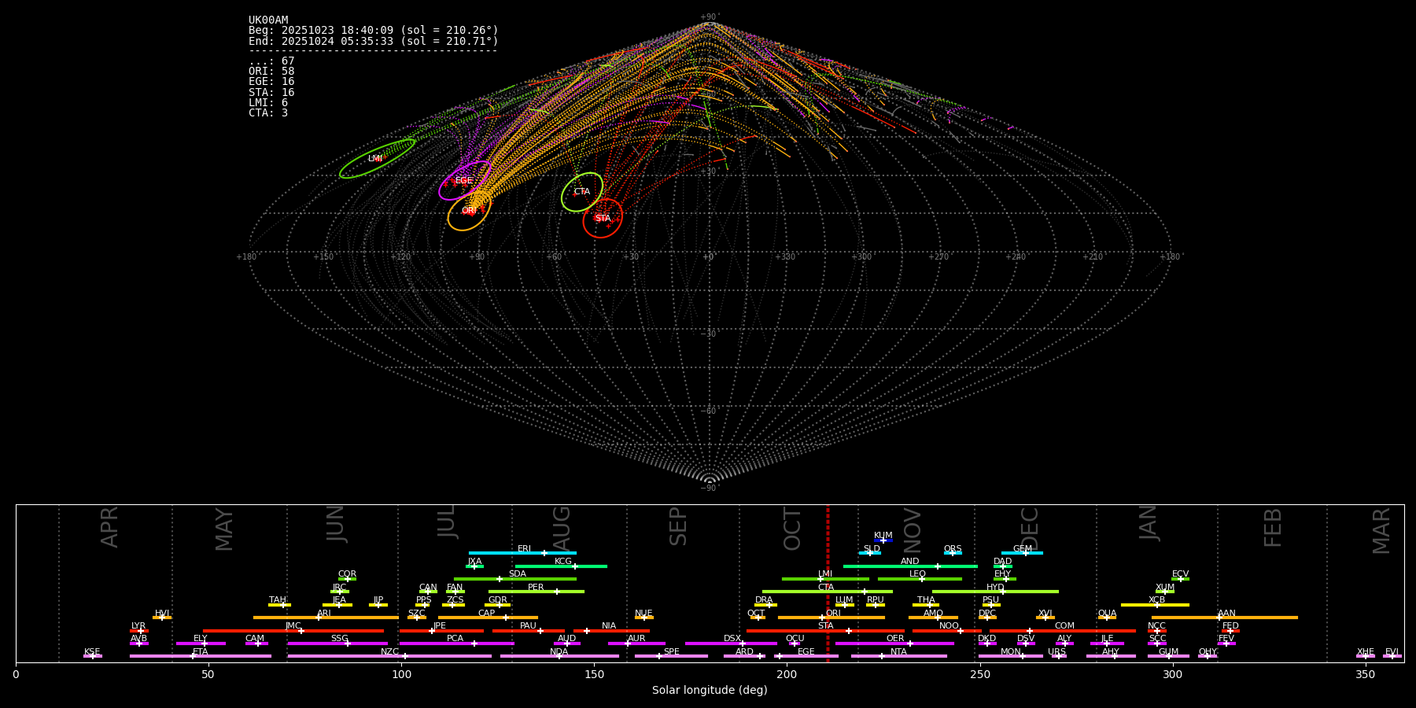Click the '200' tick on the solar longitude axis
The height and width of the screenshot is (708, 1416).
pos(787,674)
